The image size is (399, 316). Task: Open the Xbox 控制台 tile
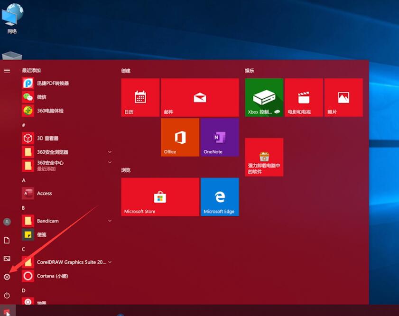[264, 97]
